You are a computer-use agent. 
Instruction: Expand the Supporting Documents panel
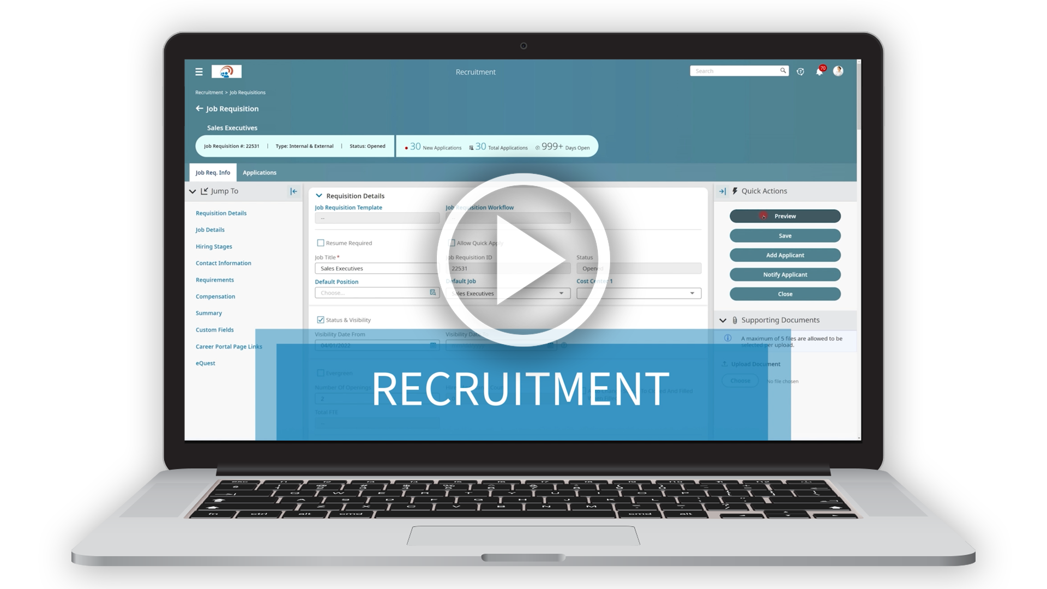pyautogui.click(x=724, y=319)
